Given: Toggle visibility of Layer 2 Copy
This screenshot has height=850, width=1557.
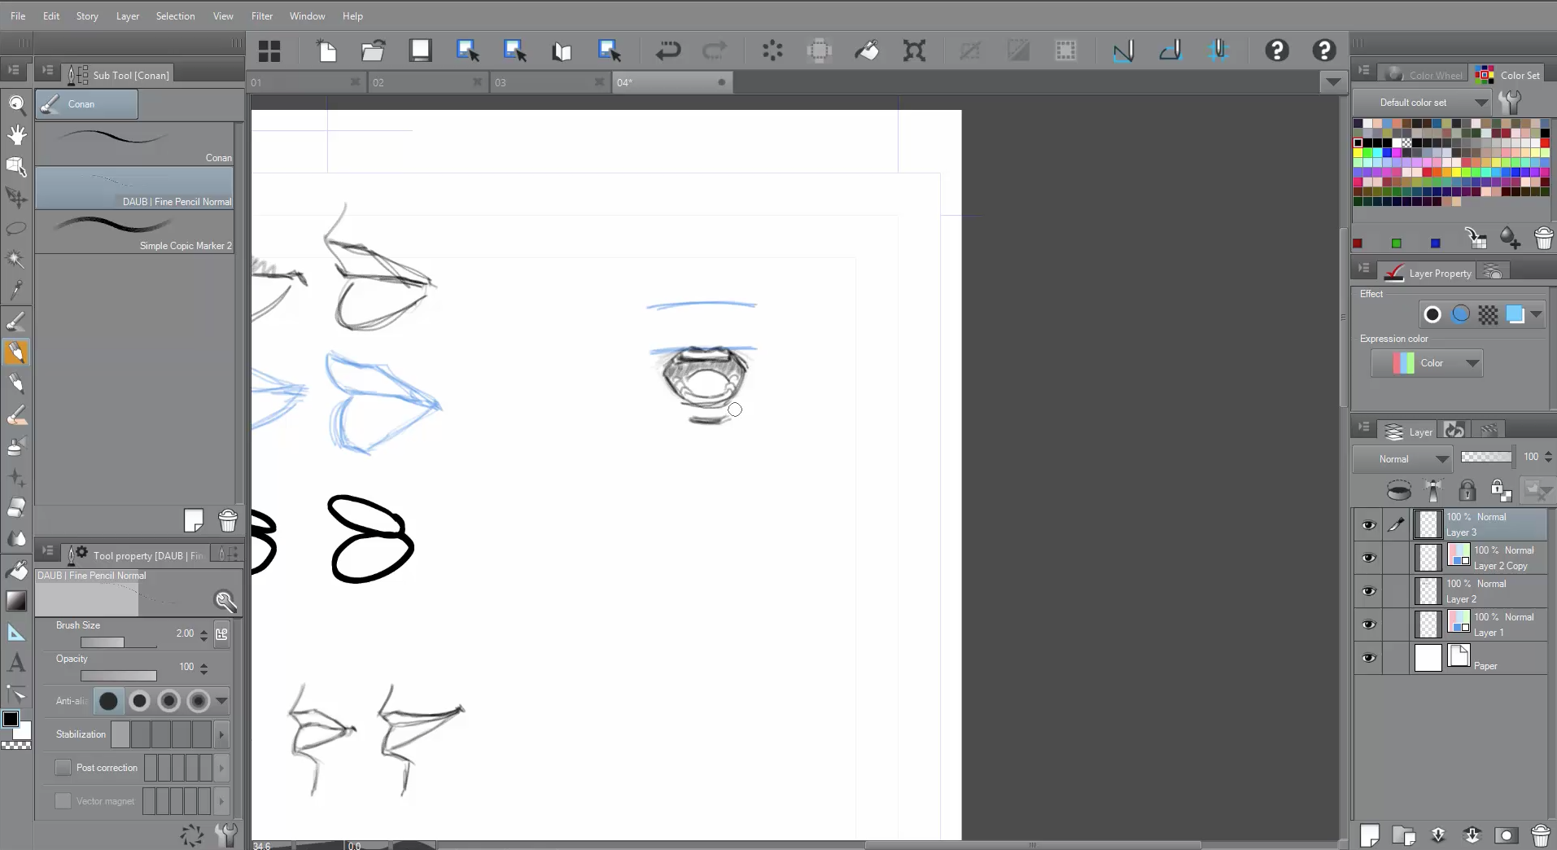Looking at the screenshot, I should pos(1369,558).
